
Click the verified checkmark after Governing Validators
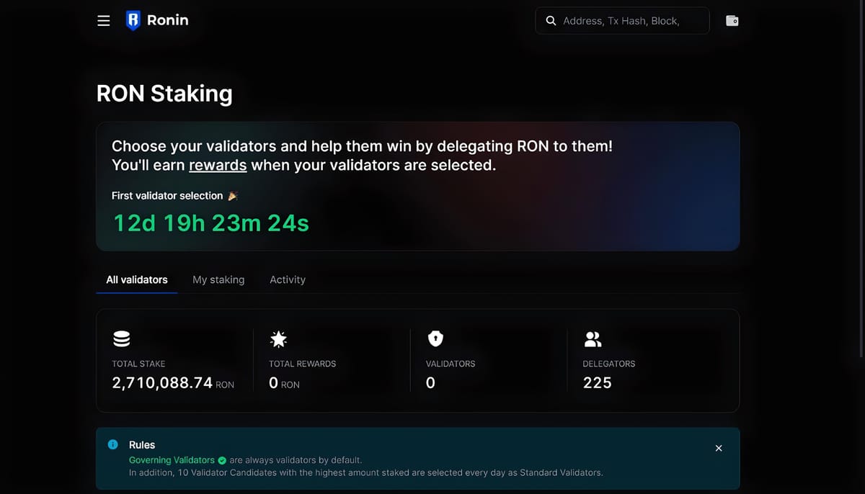pos(221,459)
